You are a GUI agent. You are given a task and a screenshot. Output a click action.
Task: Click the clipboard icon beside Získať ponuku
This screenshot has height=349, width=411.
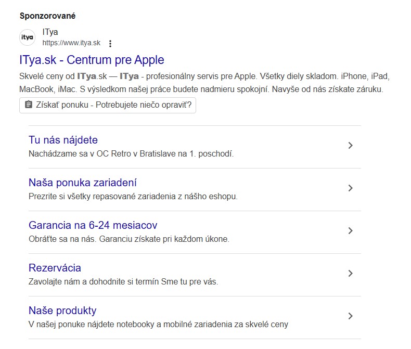point(28,105)
